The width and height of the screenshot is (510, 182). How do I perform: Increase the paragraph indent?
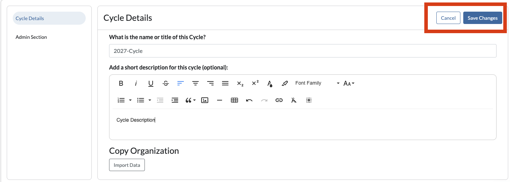pyautogui.click(x=175, y=100)
